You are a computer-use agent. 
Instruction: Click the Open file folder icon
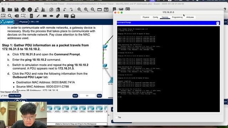pos(10,10)
